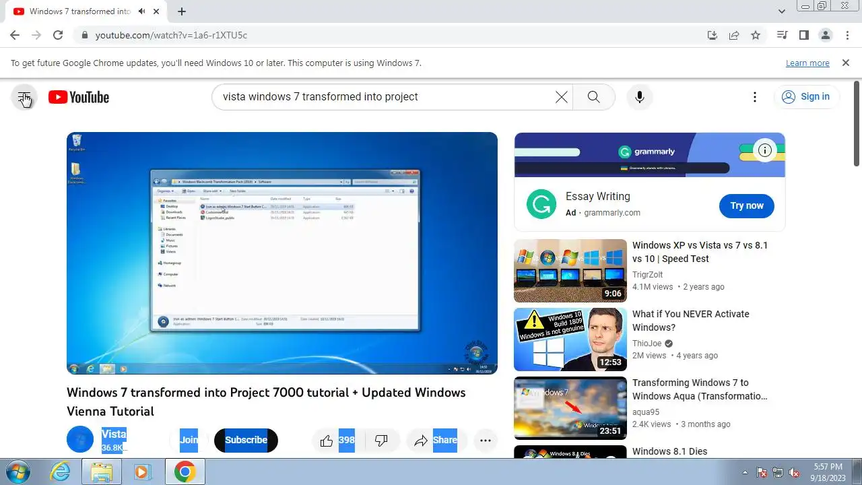Clear the YouTube search box text
This screenshot has height=485, width=862.
(561, 97)
